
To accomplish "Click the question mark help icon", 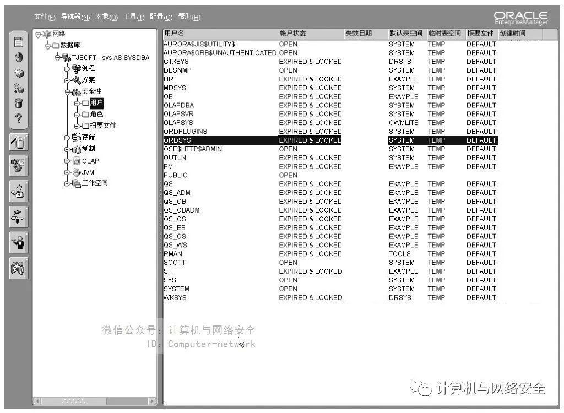I will click(19, 119).
